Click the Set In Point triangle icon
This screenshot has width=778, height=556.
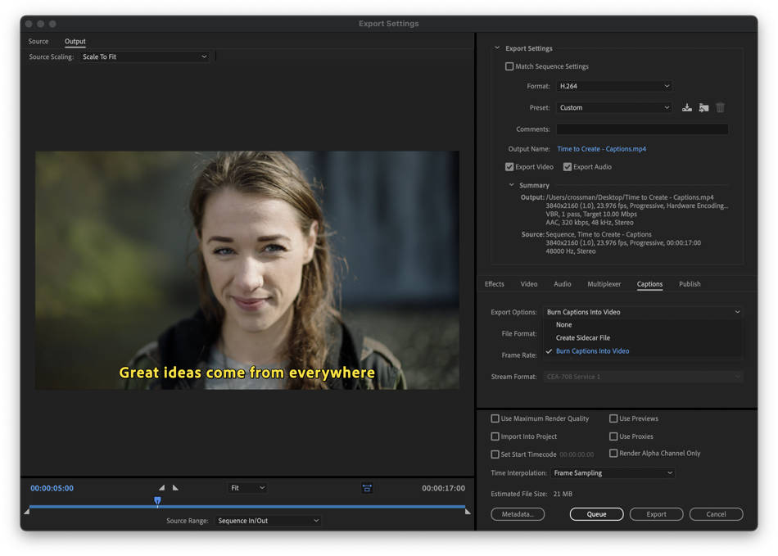click(x=161, y=487)
